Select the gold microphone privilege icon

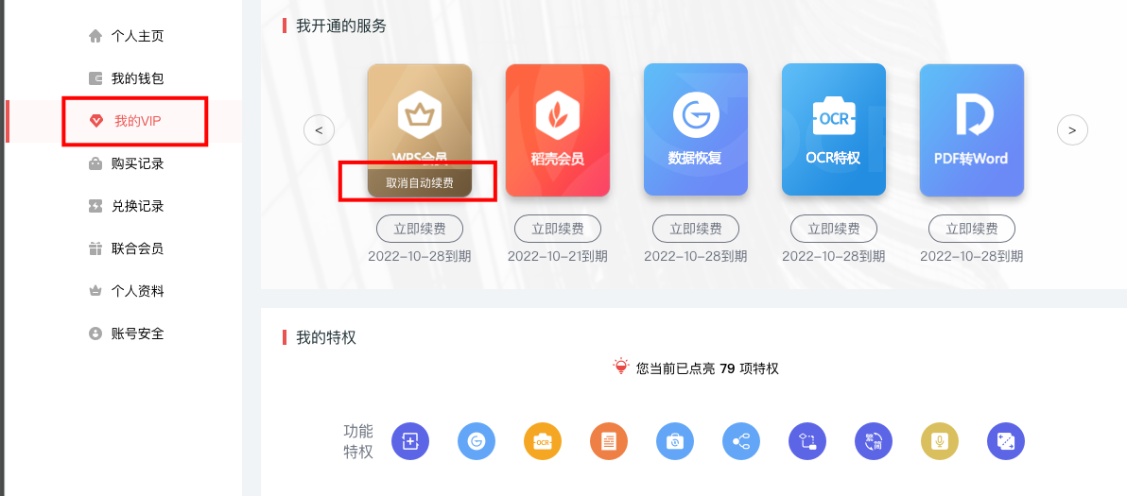click(940, 441)
